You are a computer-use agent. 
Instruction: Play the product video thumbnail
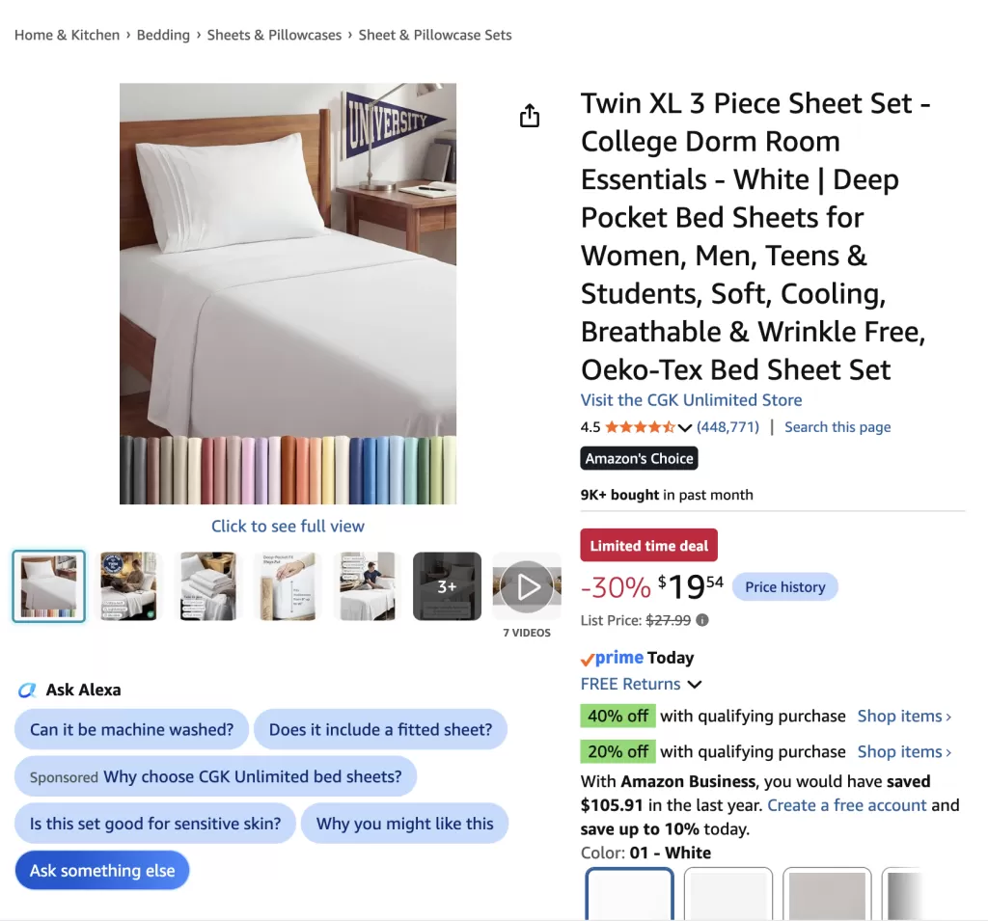point(528,586)
